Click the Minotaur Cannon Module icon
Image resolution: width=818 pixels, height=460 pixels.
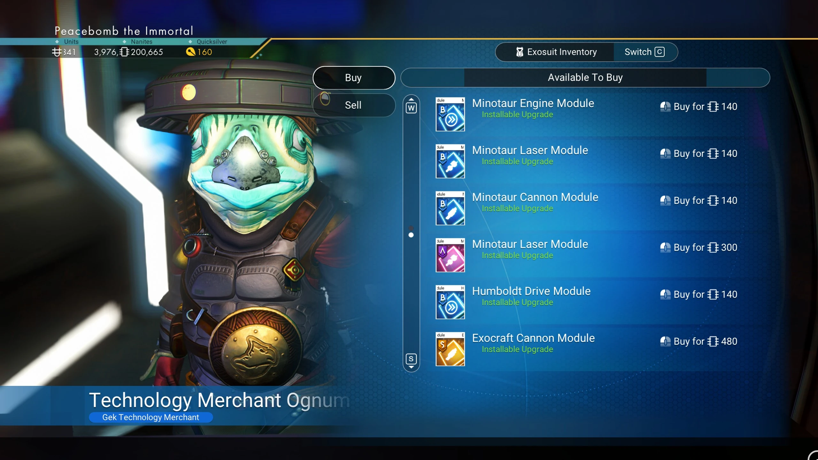click(450, 208)
